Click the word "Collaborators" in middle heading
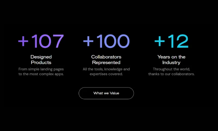The image size is (218, 131). [106, 57]
